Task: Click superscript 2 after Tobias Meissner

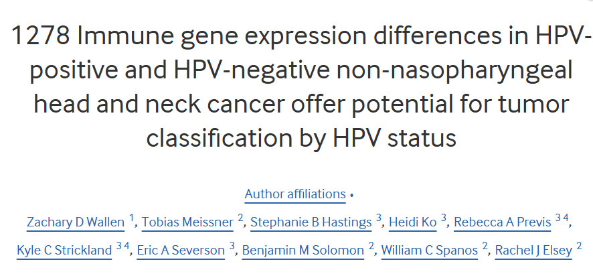Action: pyautogui.click(x=240, y=218)
